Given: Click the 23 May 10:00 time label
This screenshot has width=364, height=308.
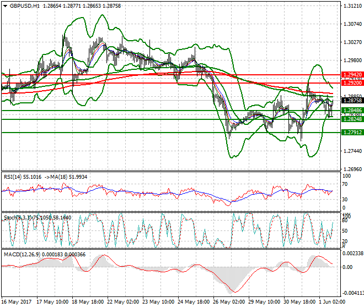Looking at the screenshot, I should pyautogui.click(x=158, y=302).
